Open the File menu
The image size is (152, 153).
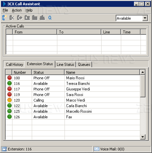pyautogui.click(x=5, y=10)
